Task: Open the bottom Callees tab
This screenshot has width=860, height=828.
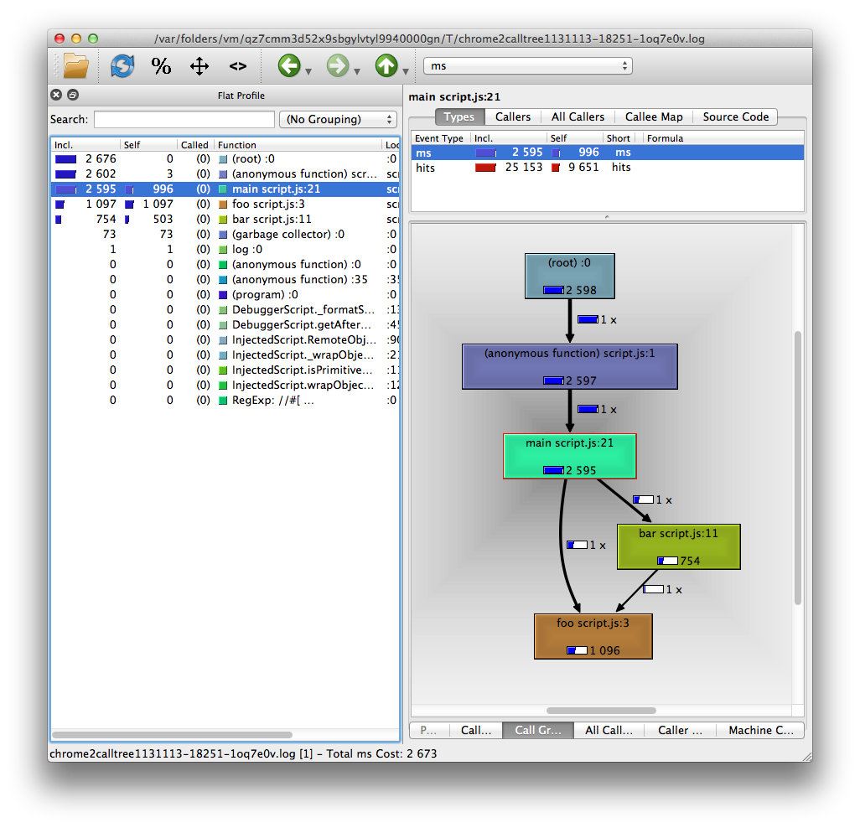Action: tap(476, 730)
